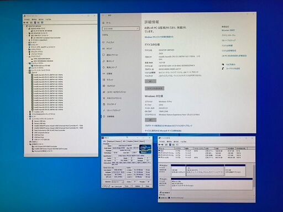Click Rename this PC button
This screenshot has height=212, width=283.
(154, 88)
